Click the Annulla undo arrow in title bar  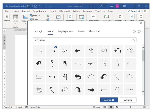40,6
